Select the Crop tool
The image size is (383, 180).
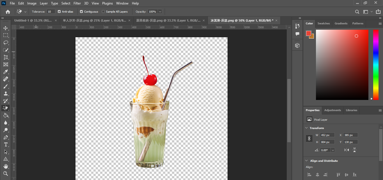(6, 57)
